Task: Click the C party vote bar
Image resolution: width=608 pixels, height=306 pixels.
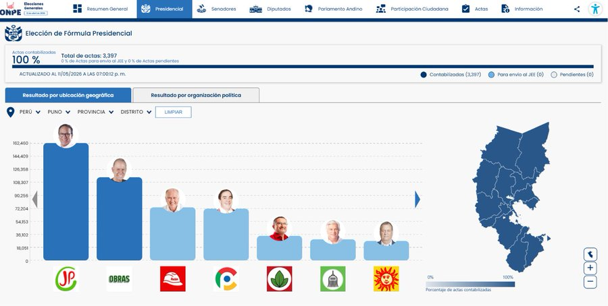Action: click(x=226, y=235)
